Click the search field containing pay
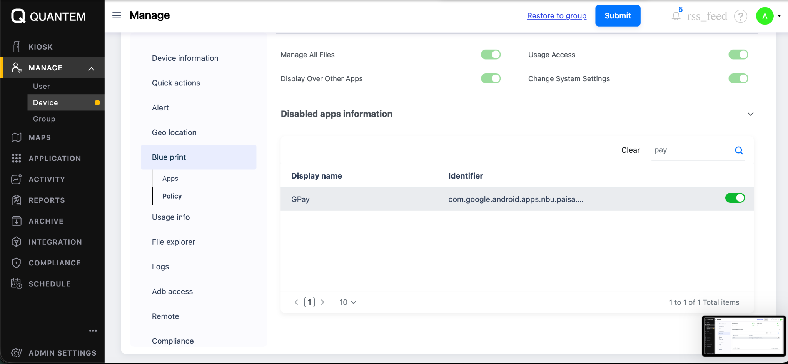Viewport: 788px width, 364px height. [692, 150]
